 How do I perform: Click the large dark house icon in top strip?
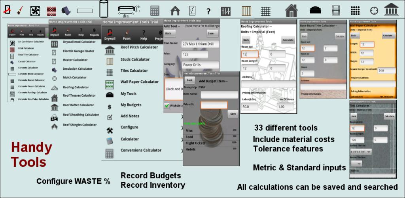coord(291,11)
